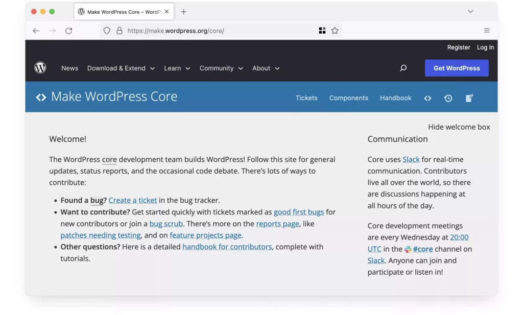523x315 pixels.
Task: Open the bug scrub link
Action: click(166, 224)
